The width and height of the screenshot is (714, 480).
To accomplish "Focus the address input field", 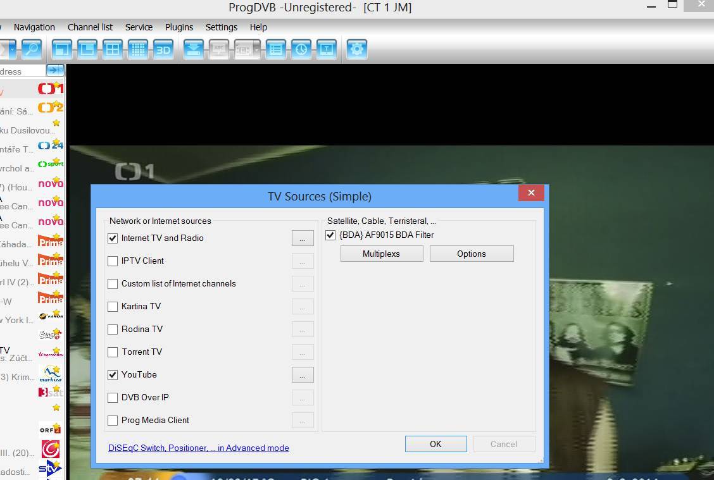I will coord(23,71).
